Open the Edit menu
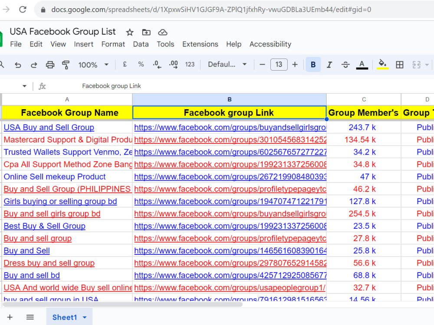Image resolution: width=434 pixels, height=325 pixels. click(36, 44)
